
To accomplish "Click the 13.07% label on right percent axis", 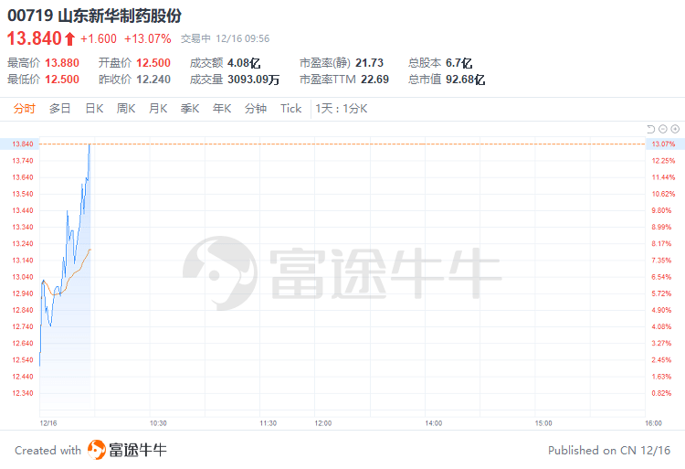I will 663,144.
